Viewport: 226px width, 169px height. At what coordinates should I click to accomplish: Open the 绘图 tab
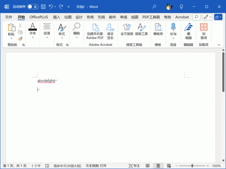[68, 17]
